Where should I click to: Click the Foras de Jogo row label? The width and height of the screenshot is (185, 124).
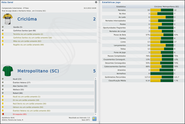[120, 52]
